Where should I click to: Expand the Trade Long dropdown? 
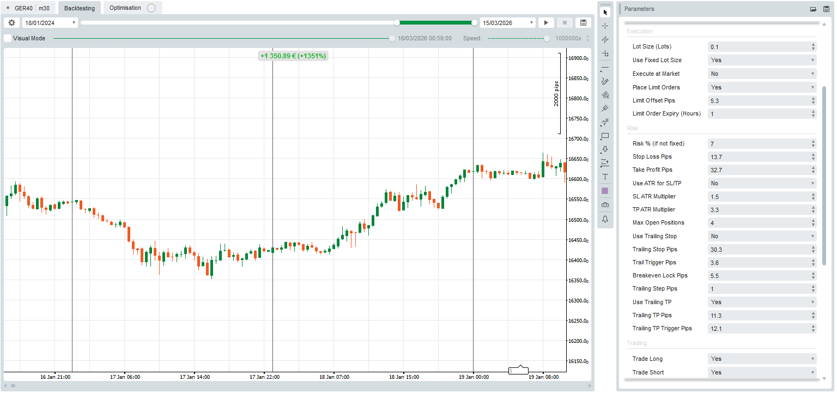(762, 359)
